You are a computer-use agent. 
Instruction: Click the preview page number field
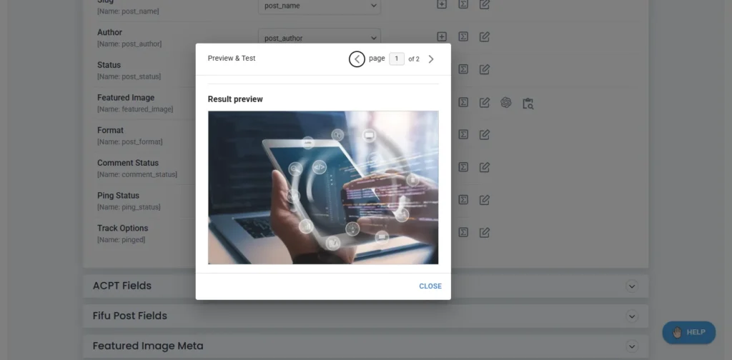397,59
